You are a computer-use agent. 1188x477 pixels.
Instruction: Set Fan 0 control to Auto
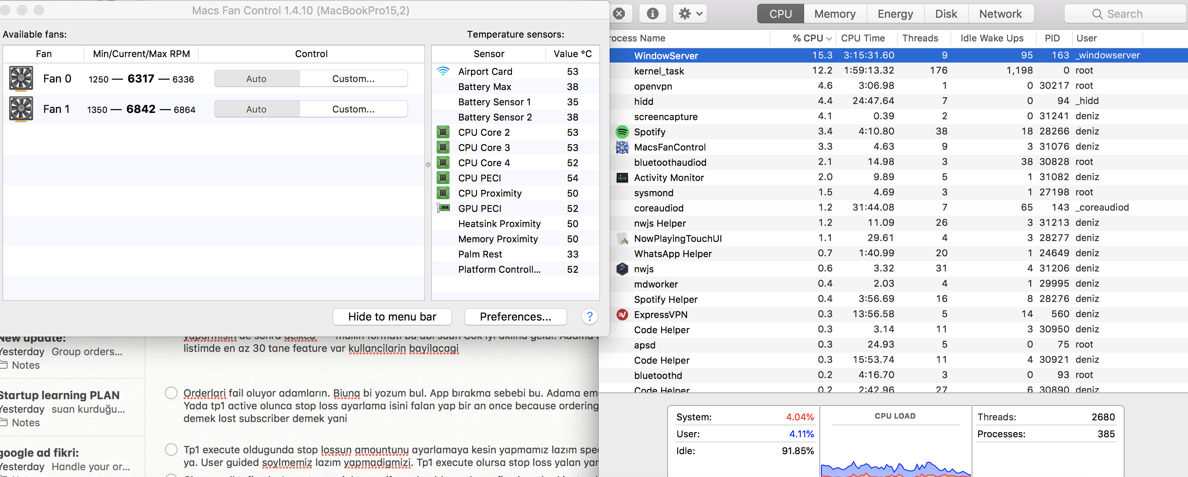[x=257, y=78]
